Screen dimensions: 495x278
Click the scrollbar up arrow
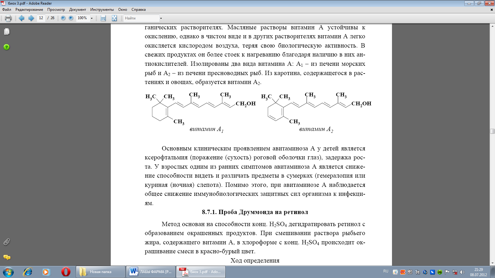coord(492,26)
